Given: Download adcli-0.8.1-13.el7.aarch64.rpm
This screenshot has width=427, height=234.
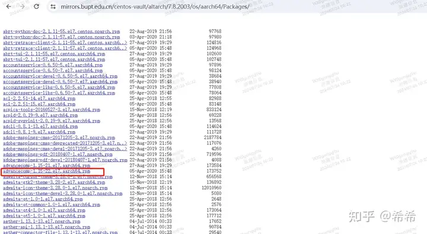Looking at the screenshot, I should pyautogui.click(x=40, y=127).
